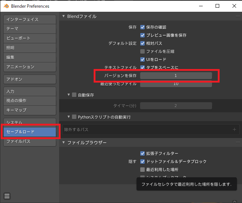The image size is (242, 203).
Task: Collapse the 自動保存 subpanel triangle
Action: [69, 95]
